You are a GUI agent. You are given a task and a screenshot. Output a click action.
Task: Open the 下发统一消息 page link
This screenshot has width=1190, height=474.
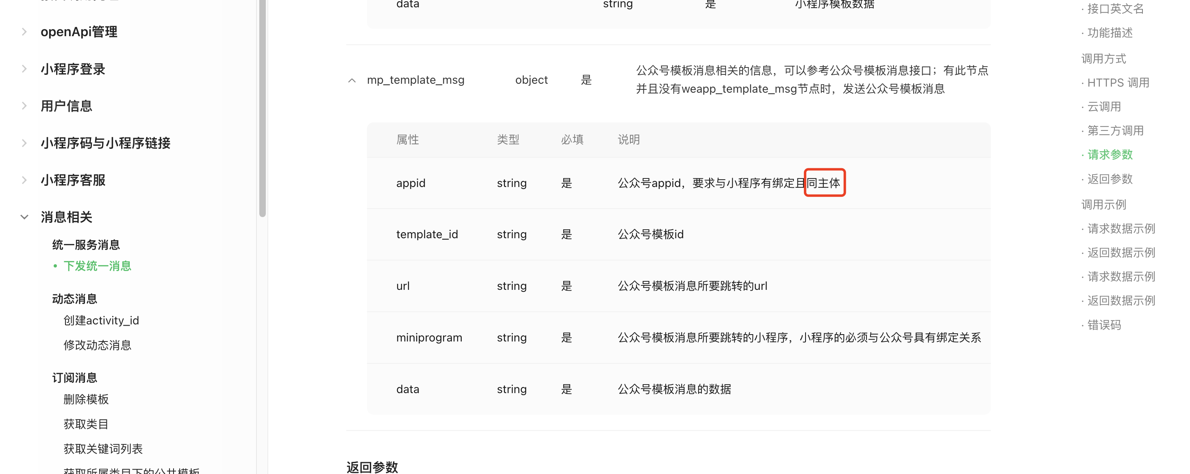(x=97, y=266)
